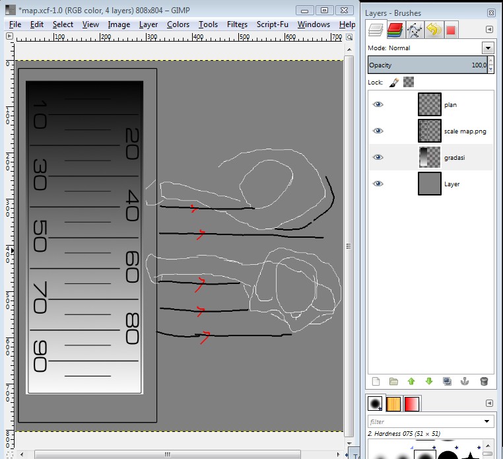Open the Undo History tab
This screenshot has width=503, height=459.
(433, 29)
